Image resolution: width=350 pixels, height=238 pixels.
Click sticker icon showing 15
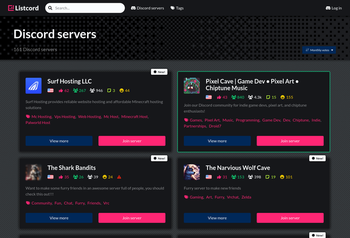(268, 97)
